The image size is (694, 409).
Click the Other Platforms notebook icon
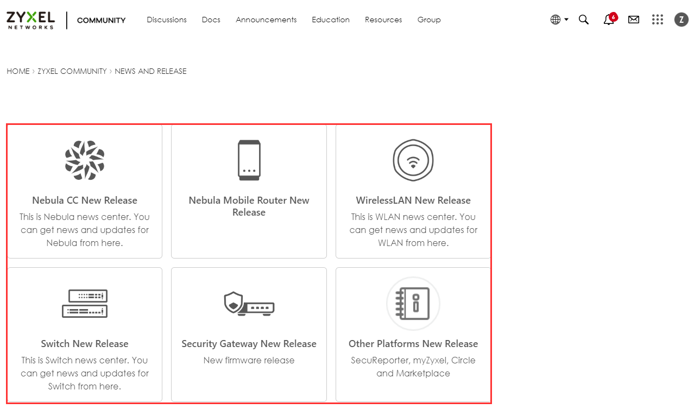tap(413, 304)
